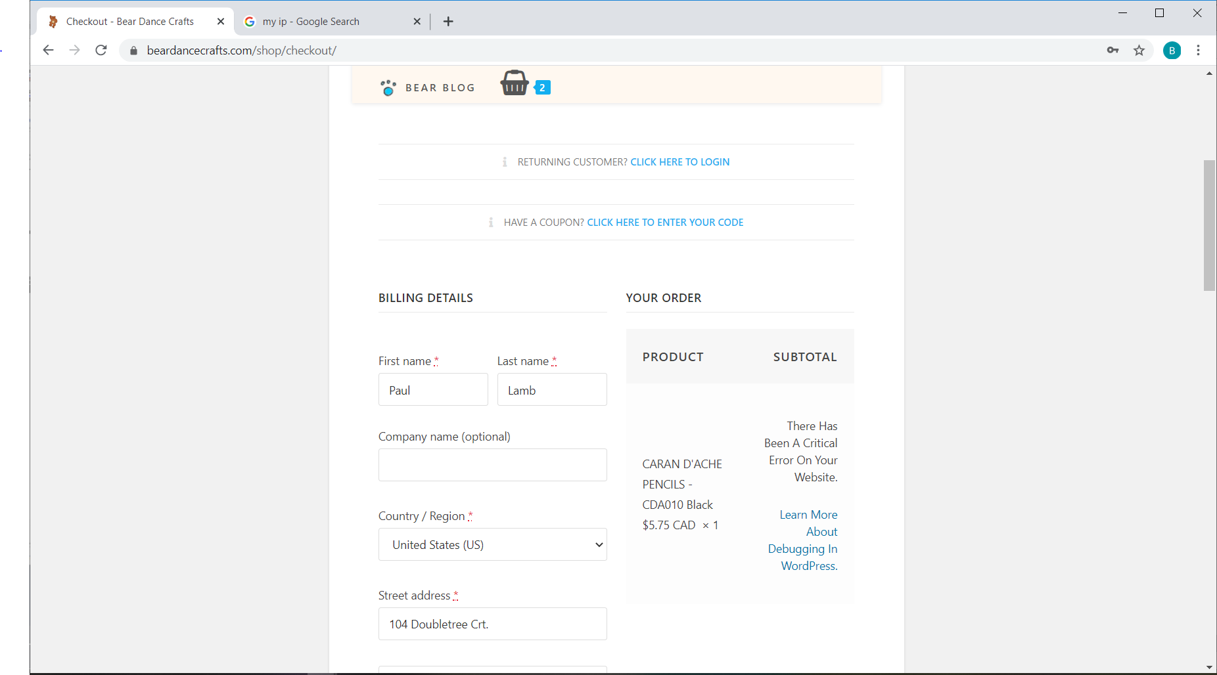Click into the First name field
The height and width of the screenshot is (675, 1217).
tap(433, 390)
